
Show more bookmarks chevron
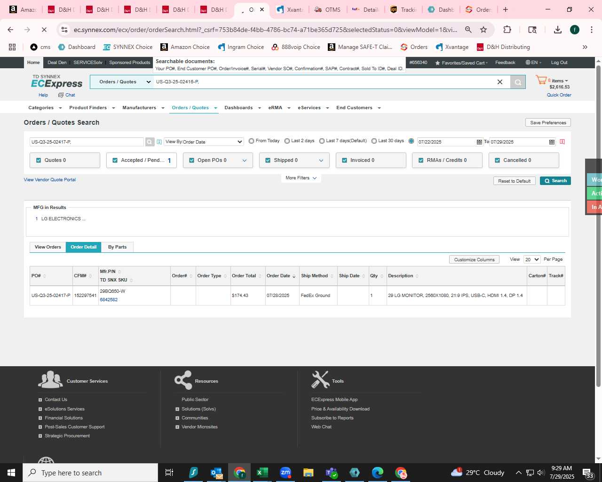(x=585, y=47)
